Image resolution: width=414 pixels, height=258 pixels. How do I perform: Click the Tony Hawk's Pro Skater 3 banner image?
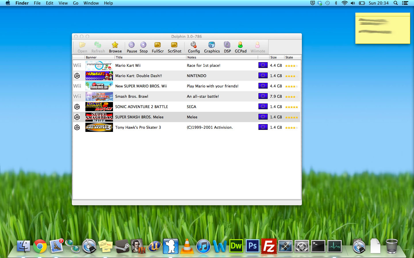tap(99, 127)
